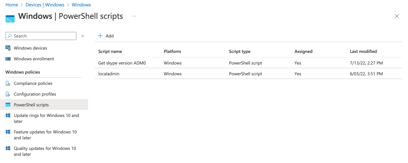Click the Windows enrollment icon
Screen dimensions: 408x163
coord(8,59)
